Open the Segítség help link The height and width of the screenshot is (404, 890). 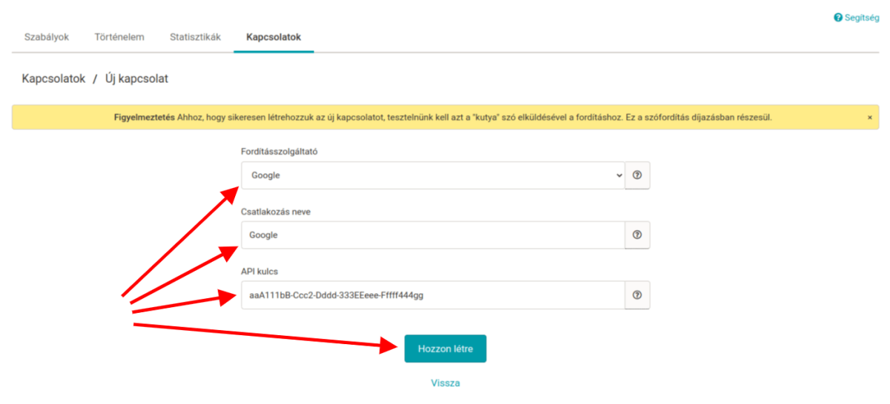coord(856,18)
